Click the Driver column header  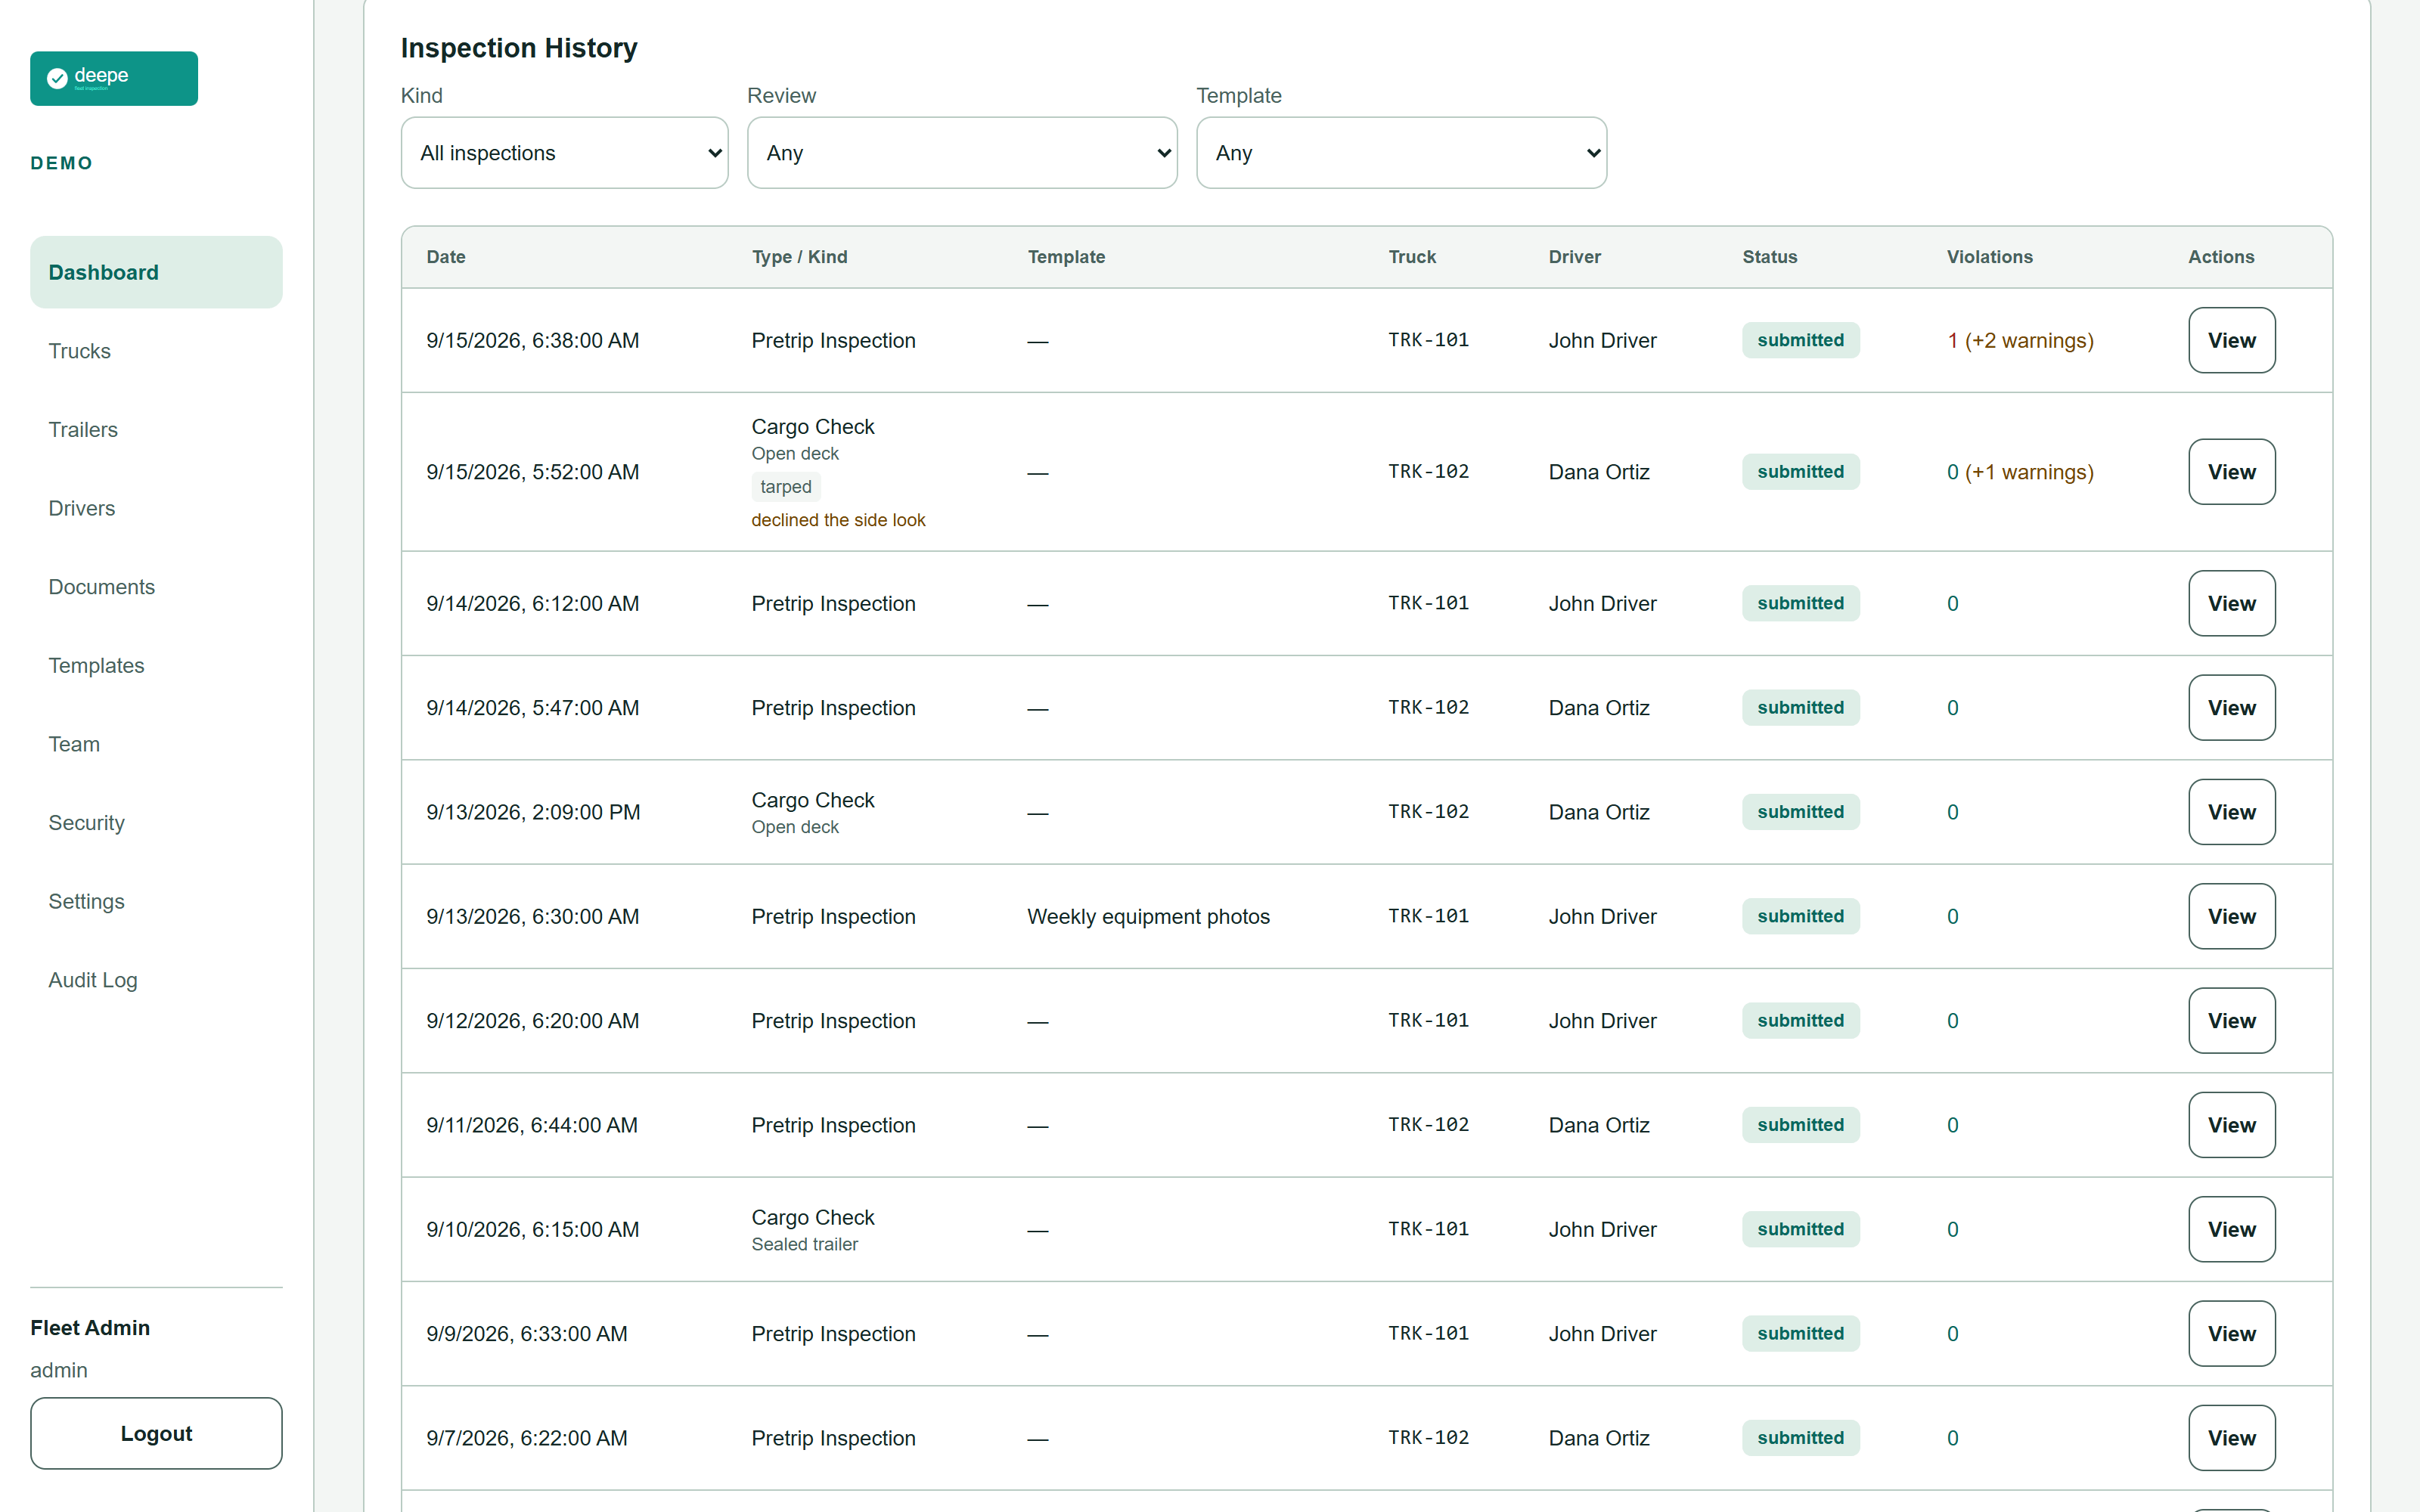[x=1575, y=257]
